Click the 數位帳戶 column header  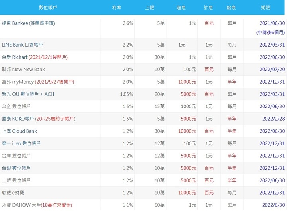point(48,8)
